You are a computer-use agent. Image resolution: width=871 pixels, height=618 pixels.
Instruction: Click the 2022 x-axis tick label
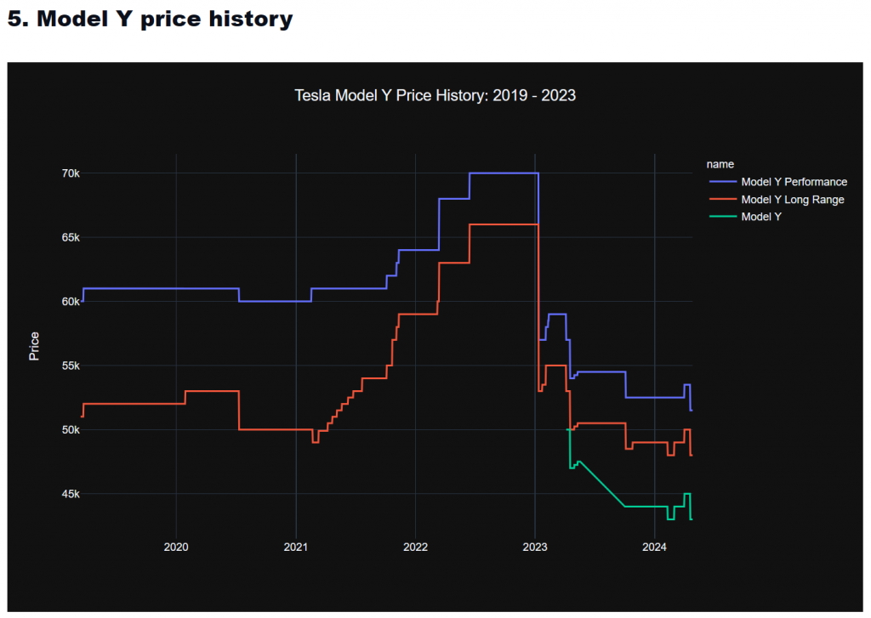(415, 546)
